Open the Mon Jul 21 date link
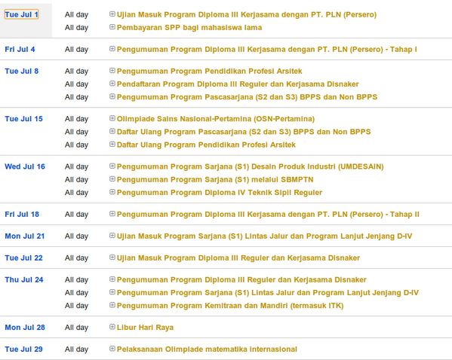Viewport: 452px width, 360px height. tap(25, 236)
